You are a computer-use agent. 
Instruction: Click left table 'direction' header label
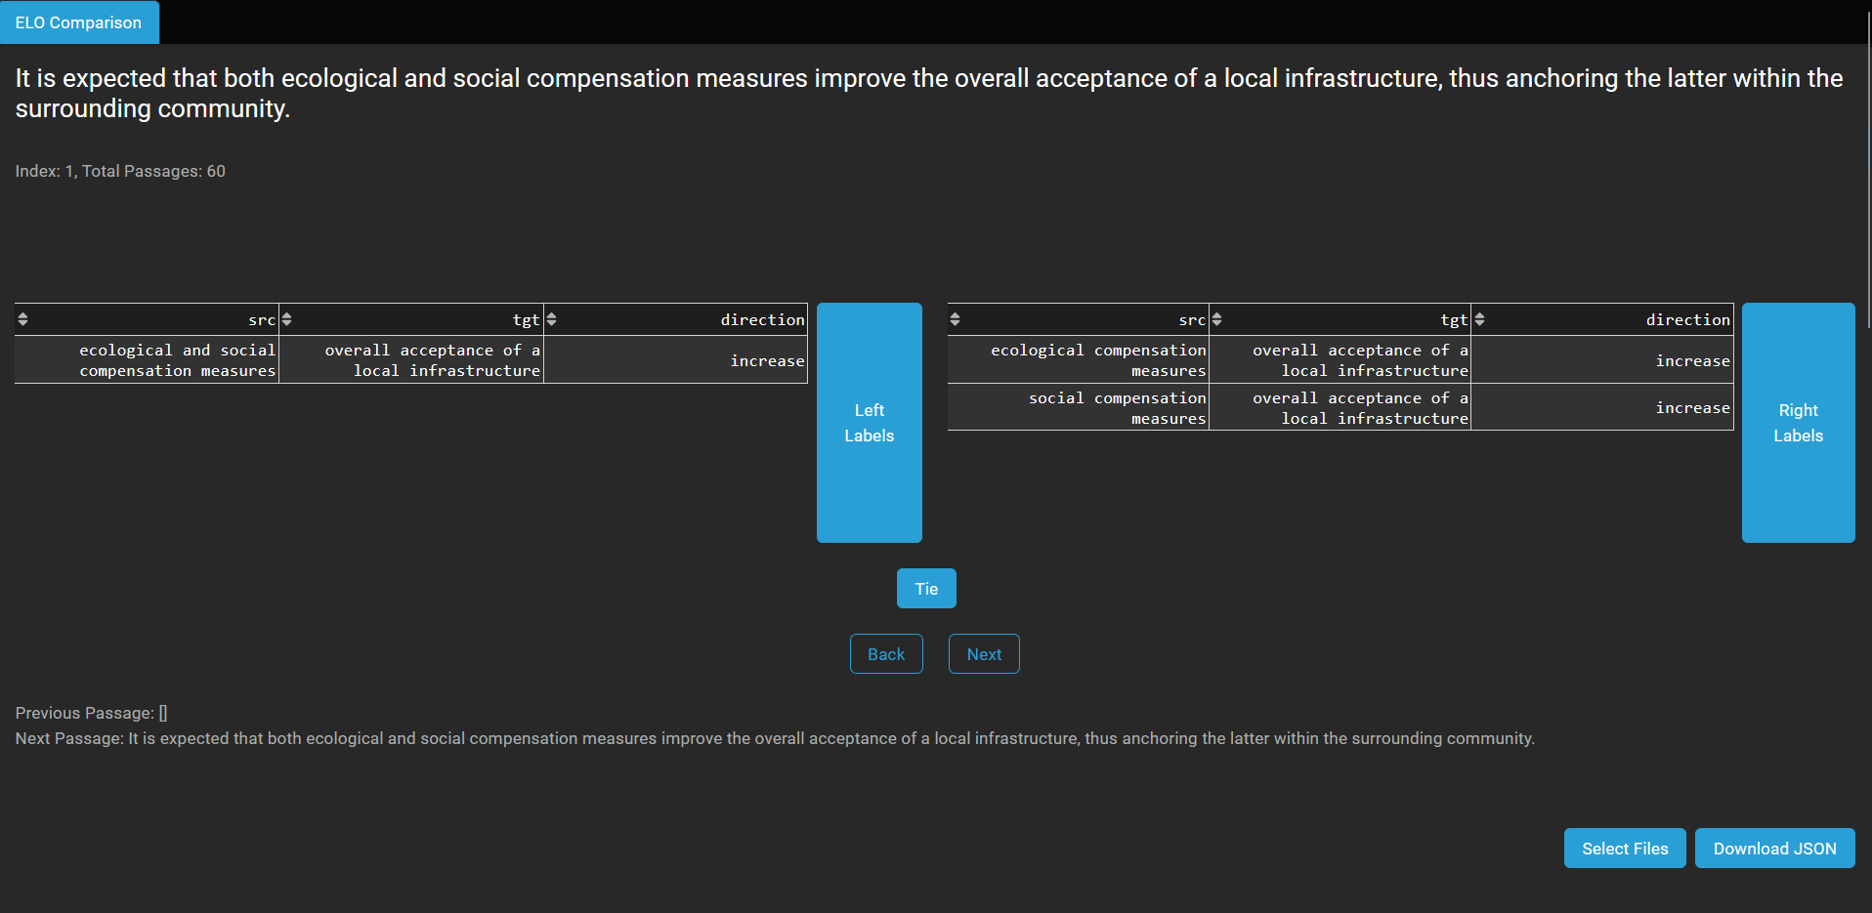point(762,319)
